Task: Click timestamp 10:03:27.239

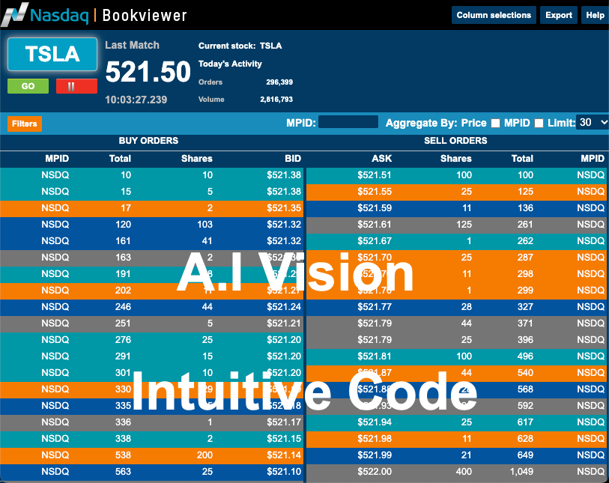Action: click(x=136, y=100)
